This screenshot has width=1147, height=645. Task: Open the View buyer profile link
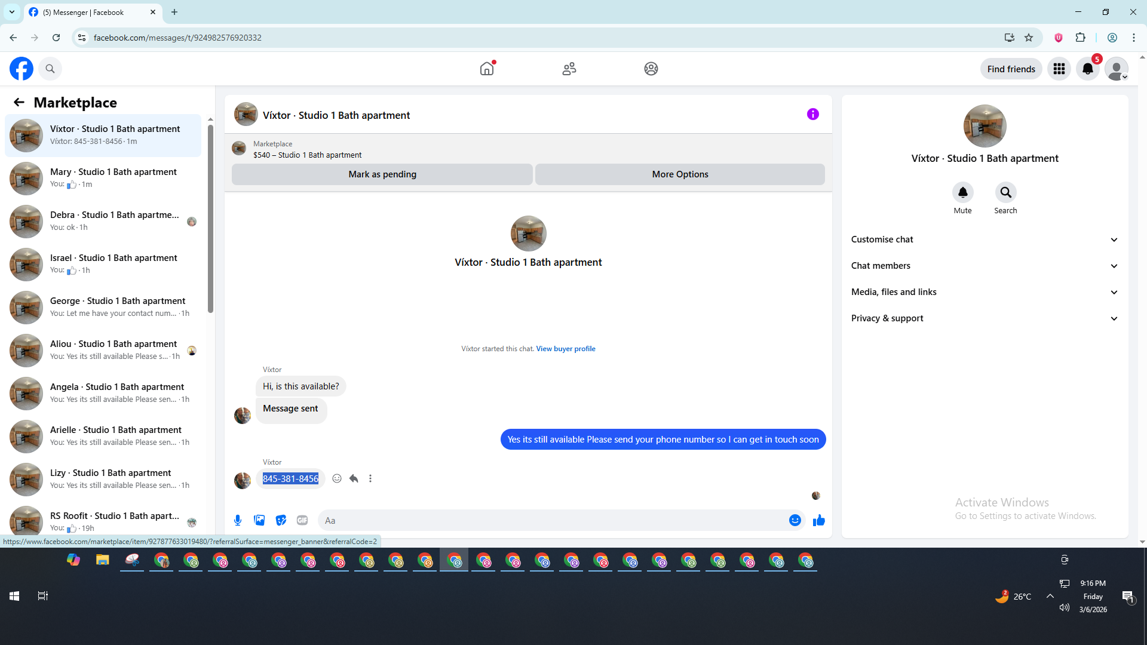pos(565,349)
